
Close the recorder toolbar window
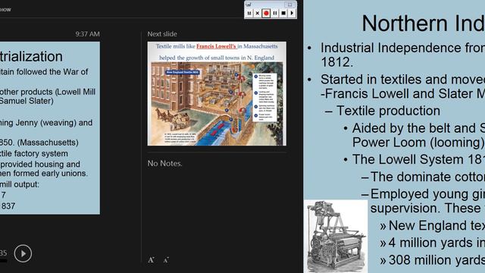[289, 5]
